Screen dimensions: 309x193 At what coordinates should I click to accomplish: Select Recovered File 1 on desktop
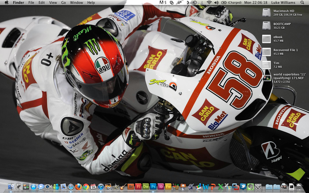(x=266, y=52)
